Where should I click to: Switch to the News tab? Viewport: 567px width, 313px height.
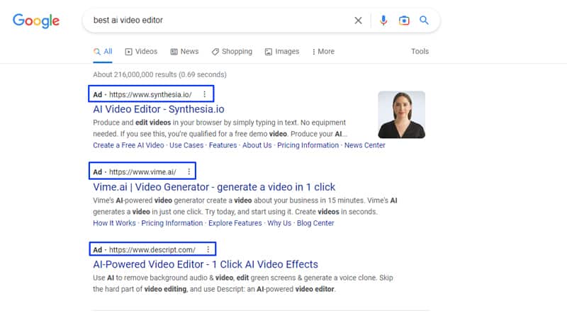point(184,52)
